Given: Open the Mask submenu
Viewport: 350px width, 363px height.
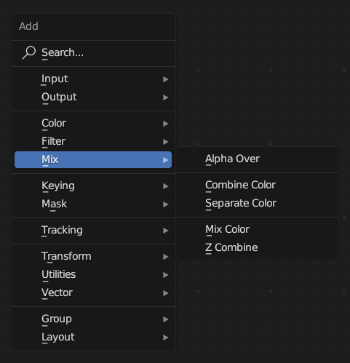Looking at the screenshot, I should tap(93, 204).
